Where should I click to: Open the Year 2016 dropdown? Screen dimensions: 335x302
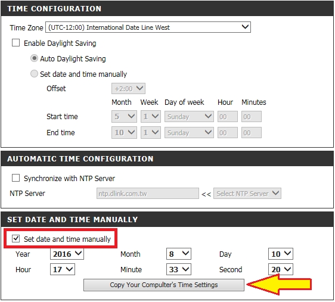(67, 254)
